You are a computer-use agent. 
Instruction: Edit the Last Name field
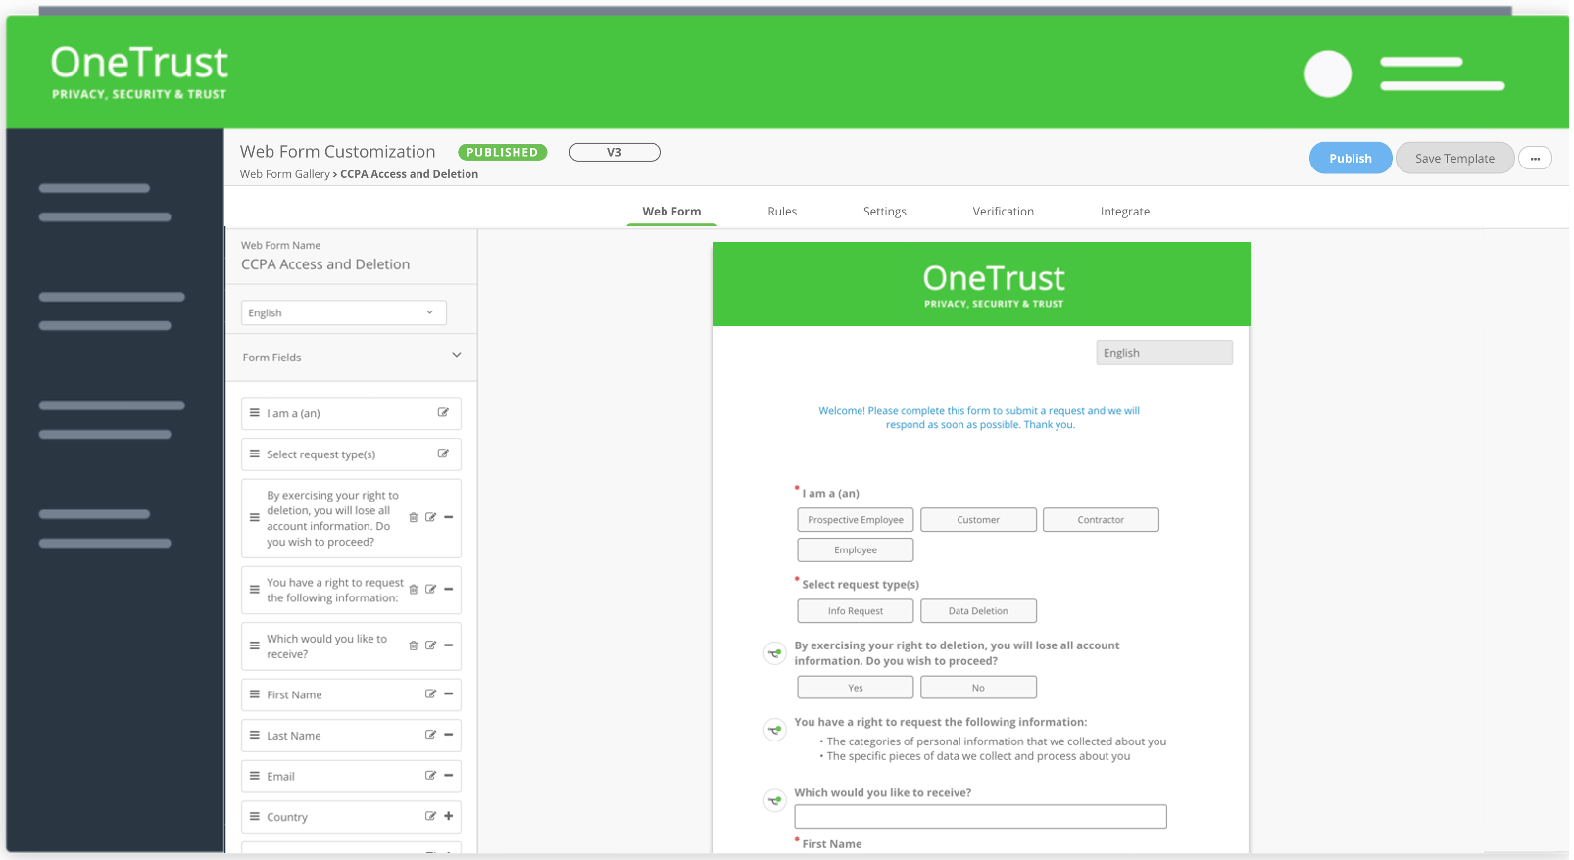click(430, 735)
